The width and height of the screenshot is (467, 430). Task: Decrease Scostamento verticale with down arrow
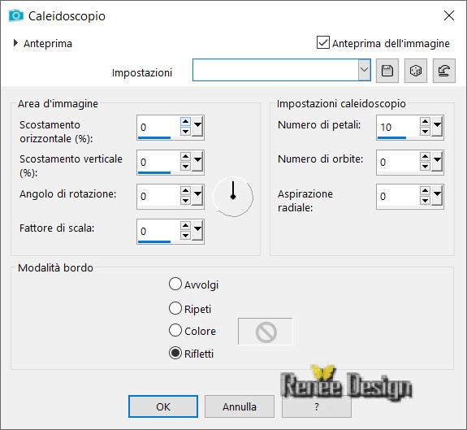coord(185,167)
